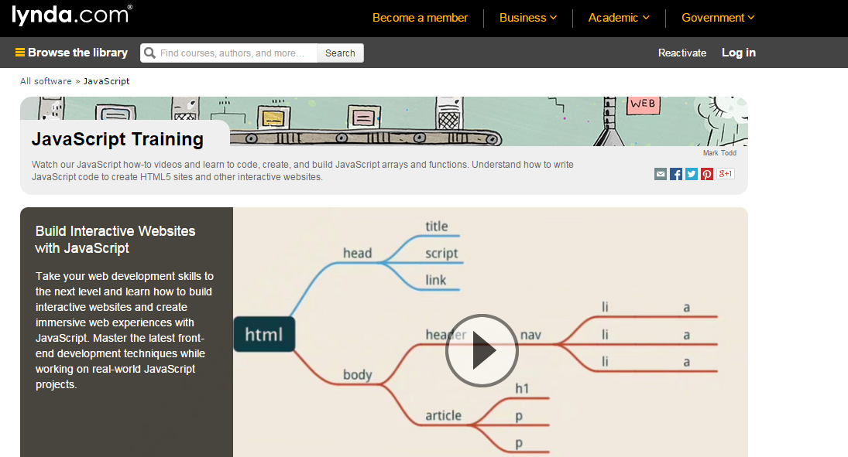Select the JavaScript breadcrumb item

click(x=106, y=81)
